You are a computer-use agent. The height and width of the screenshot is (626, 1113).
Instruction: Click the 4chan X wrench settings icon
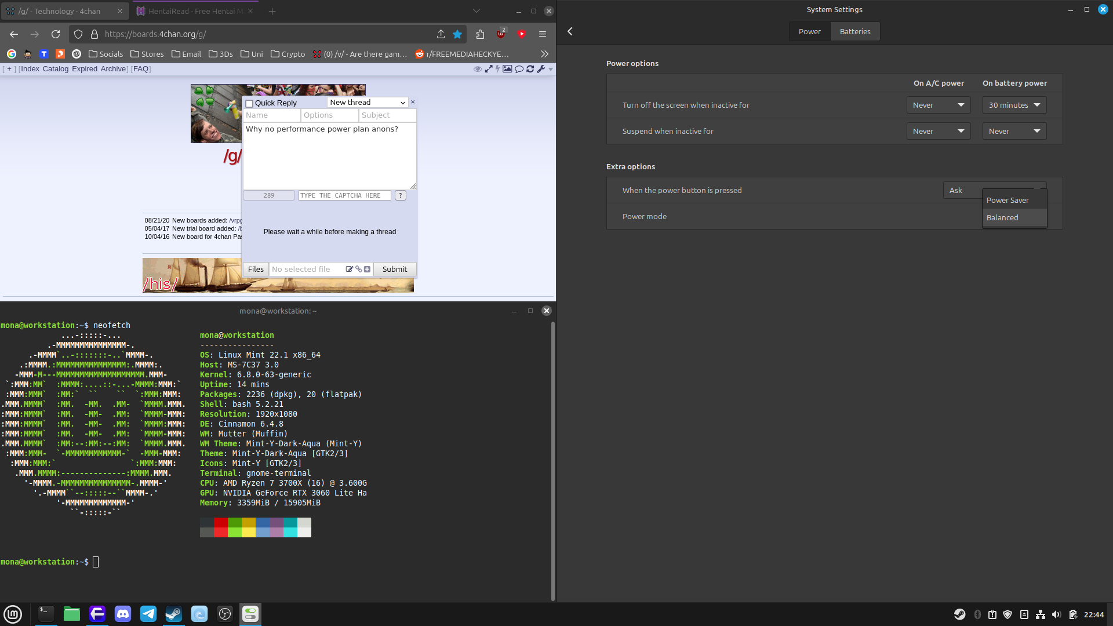pos(541,69)
